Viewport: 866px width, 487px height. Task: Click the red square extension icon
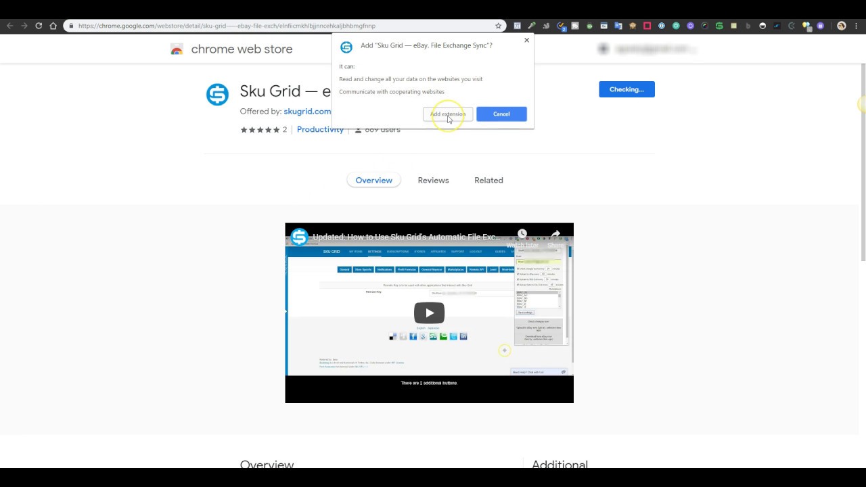(646, 26)
